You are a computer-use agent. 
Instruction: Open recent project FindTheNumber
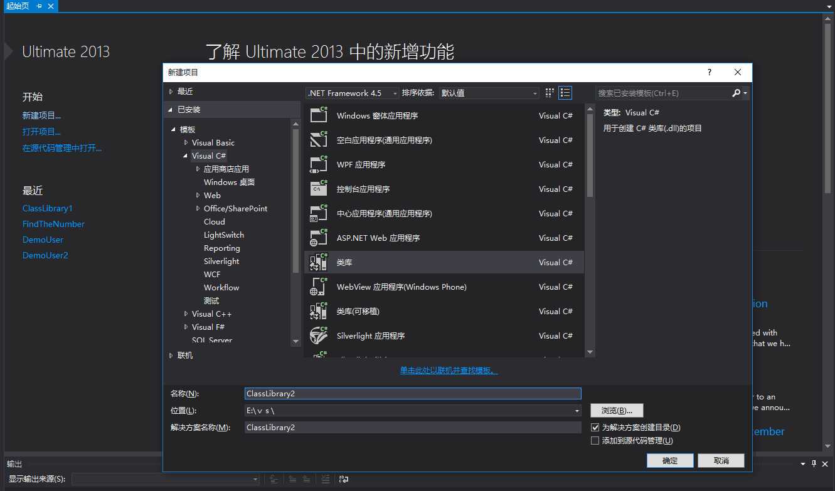(53, 224)
